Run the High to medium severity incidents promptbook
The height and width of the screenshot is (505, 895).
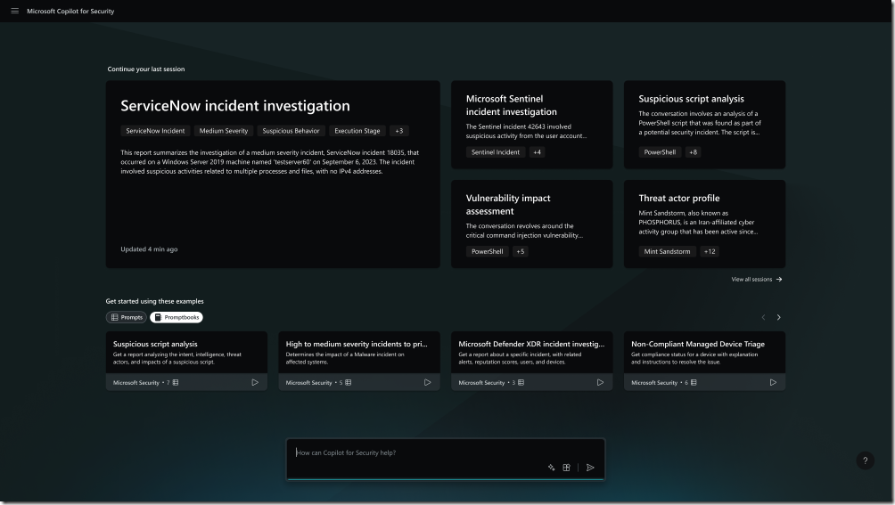(427, 383)
